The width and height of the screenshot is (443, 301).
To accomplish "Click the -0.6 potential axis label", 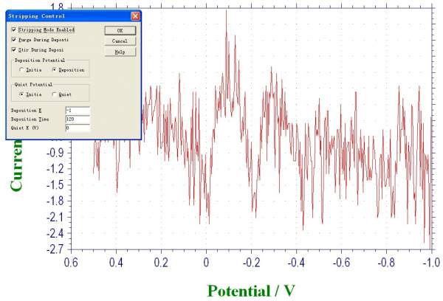I will pyautogui.click(x=341, y=263).
